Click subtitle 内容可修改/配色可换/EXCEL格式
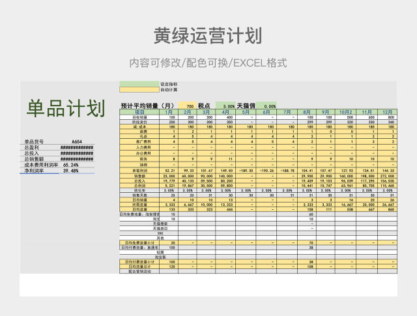 (208, 63)
